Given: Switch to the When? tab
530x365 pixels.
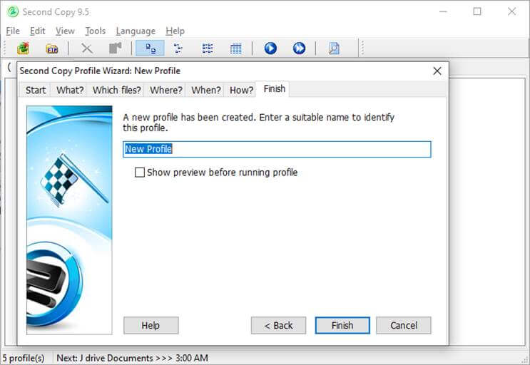Looking at the screenshot, I should tap(206, 90).
